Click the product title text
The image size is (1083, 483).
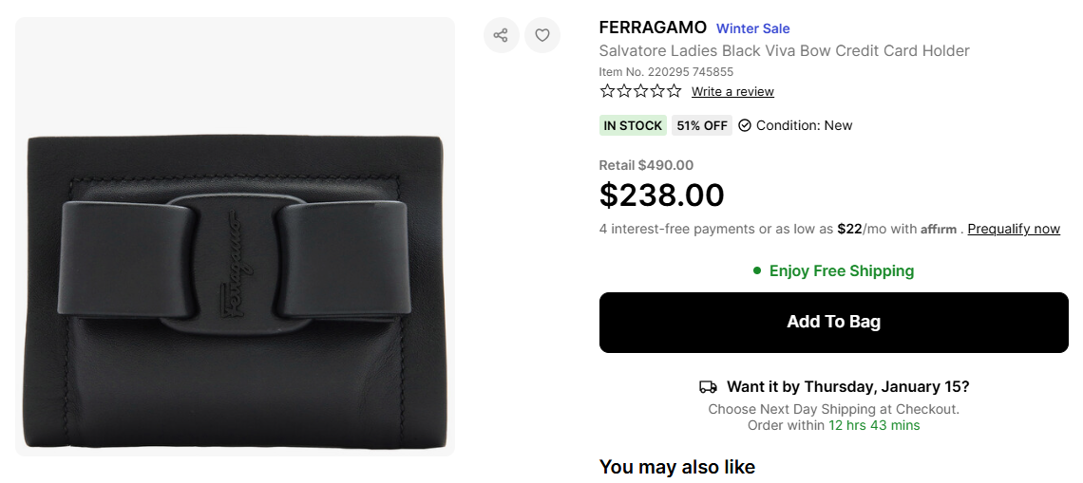tap(784, 51)
